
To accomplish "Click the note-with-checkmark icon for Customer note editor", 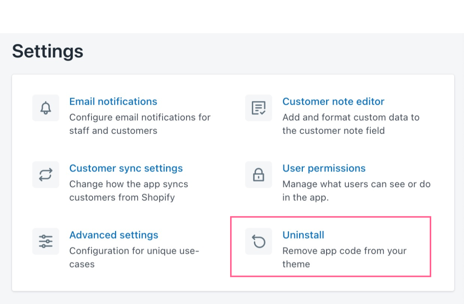I will (x=259, y=108).
